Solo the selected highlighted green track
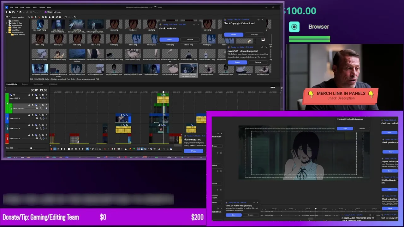The height and width of the screenshot is (227, 404). tap(46, 105)
